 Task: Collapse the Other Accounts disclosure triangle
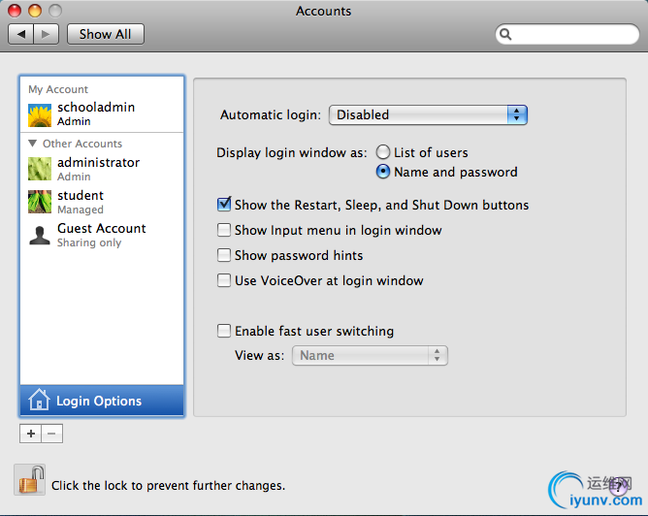coord(32,144)
